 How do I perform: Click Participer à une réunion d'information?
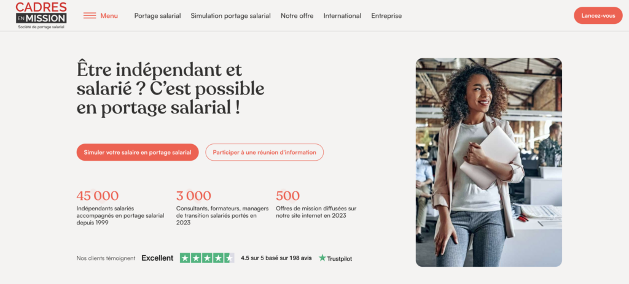point(264,152)
